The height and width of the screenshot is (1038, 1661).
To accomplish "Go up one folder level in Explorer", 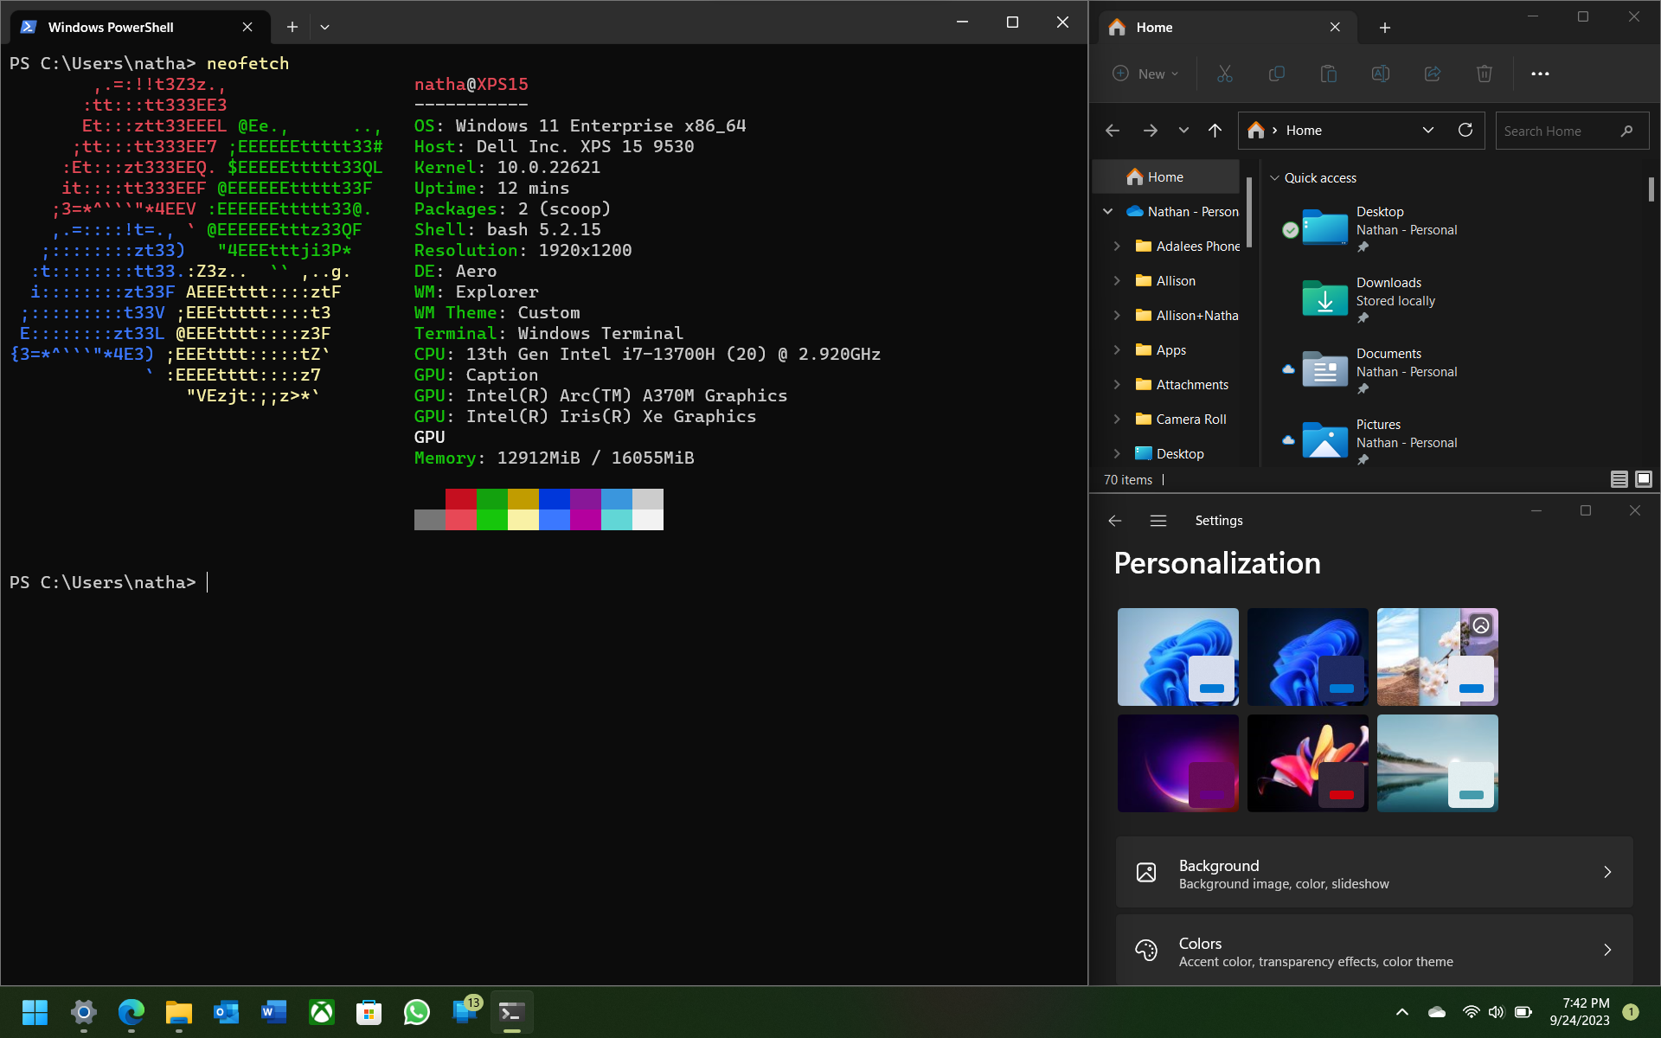I will pyautogui.click(x=1215, y=131).
